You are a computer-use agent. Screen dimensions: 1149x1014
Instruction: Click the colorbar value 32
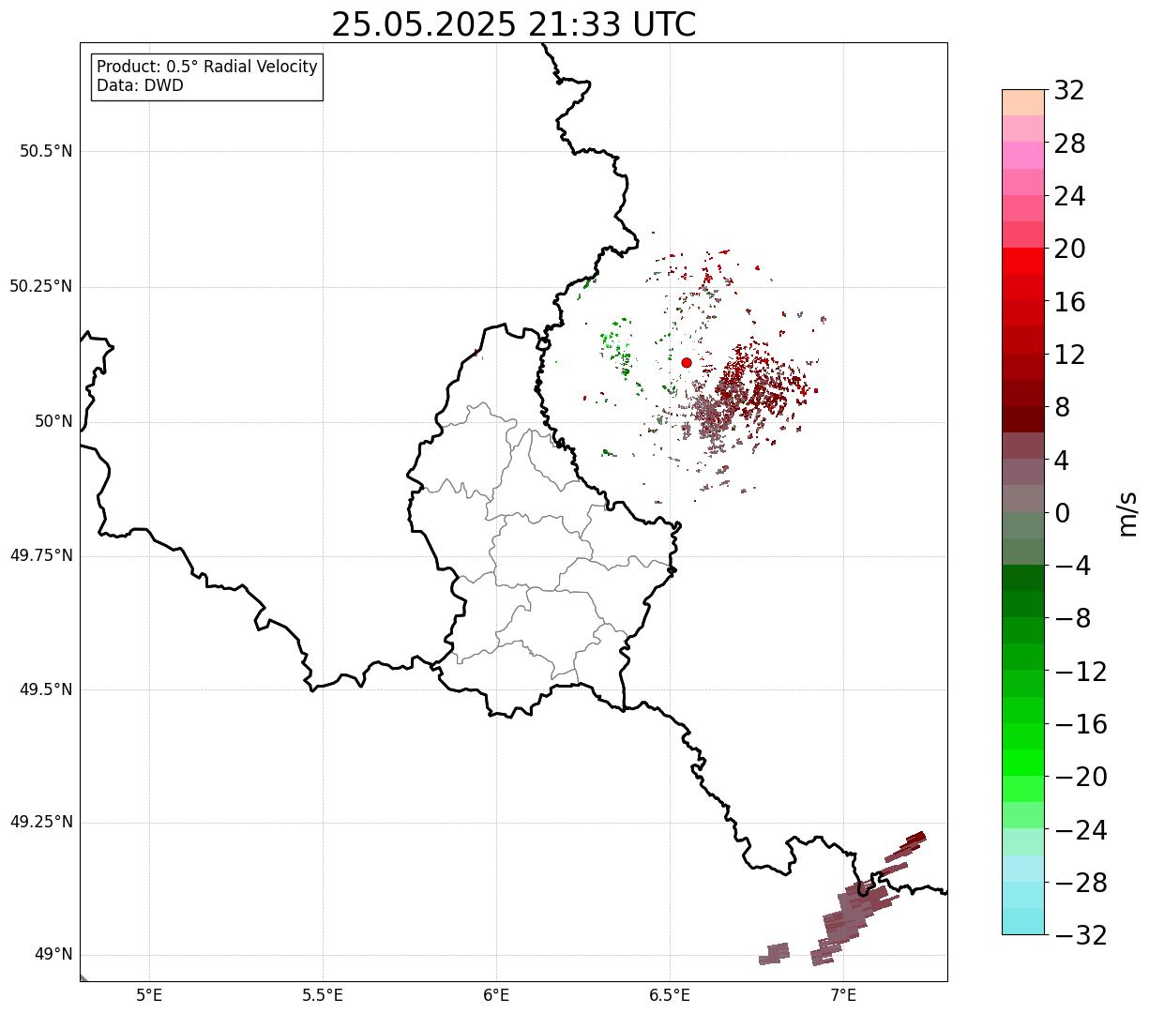click(x=1069, y=91)
